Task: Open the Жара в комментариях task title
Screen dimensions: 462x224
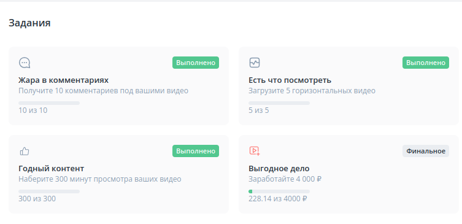Action: pos(64,80)
